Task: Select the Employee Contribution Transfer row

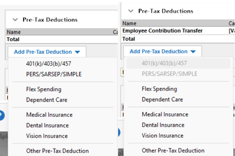Action: (163, 31)
